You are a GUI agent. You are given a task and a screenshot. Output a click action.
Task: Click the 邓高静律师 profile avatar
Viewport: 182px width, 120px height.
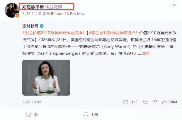12,10
